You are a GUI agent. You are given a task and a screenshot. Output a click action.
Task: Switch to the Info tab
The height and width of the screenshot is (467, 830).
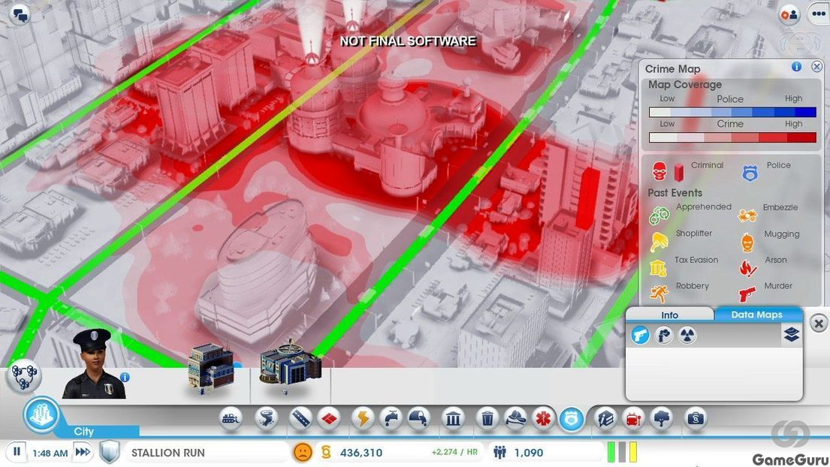669,315
